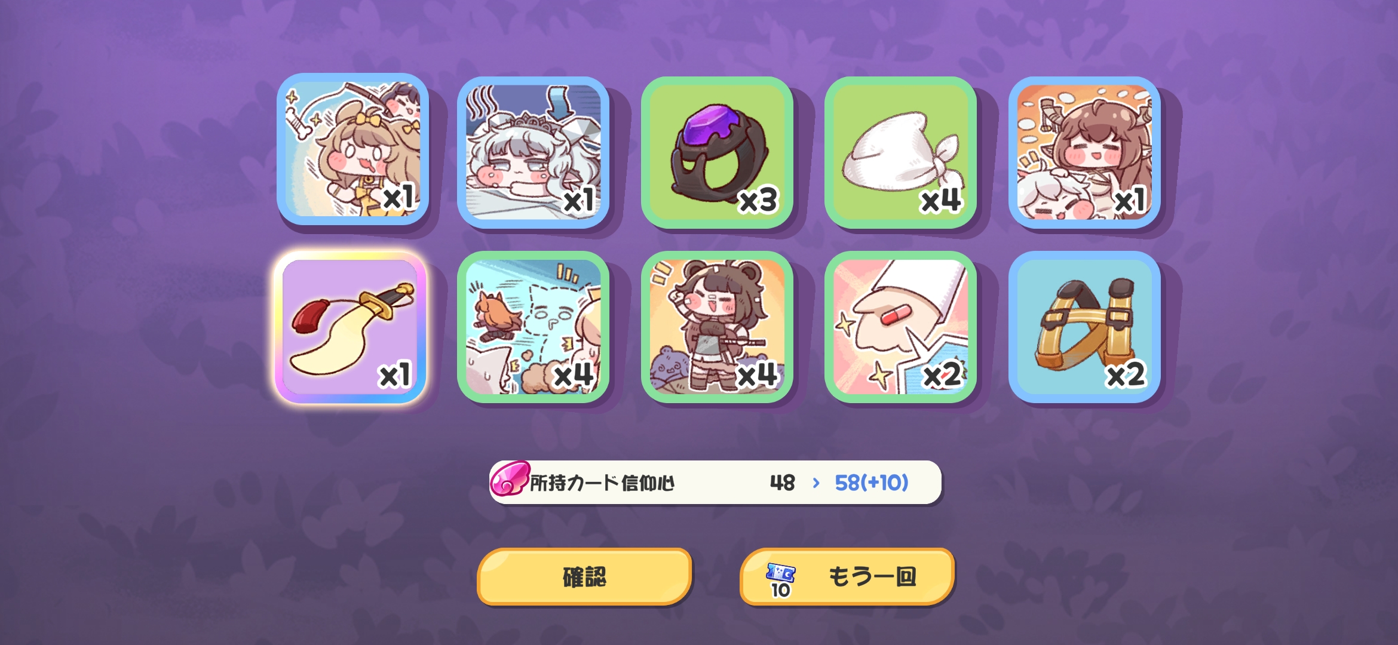
Task: Select the fox girl running card
Action: click(x=534, y=327)
